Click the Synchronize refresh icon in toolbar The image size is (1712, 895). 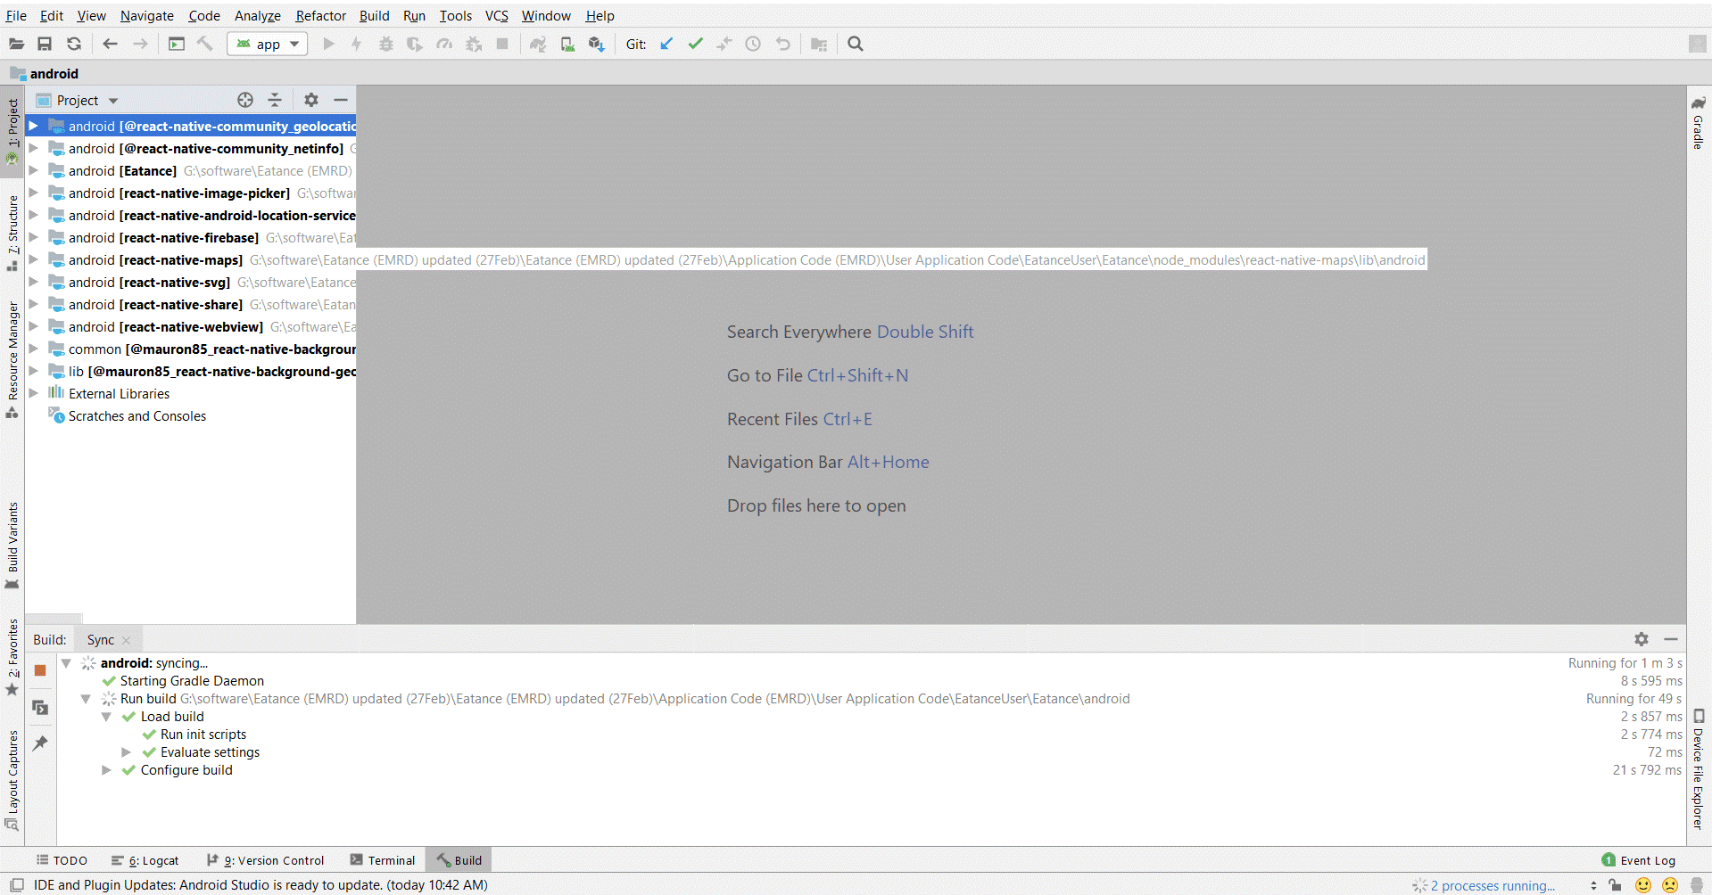(74, 44)
